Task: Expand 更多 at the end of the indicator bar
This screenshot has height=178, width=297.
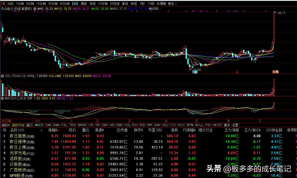Action: click(226, 125)
